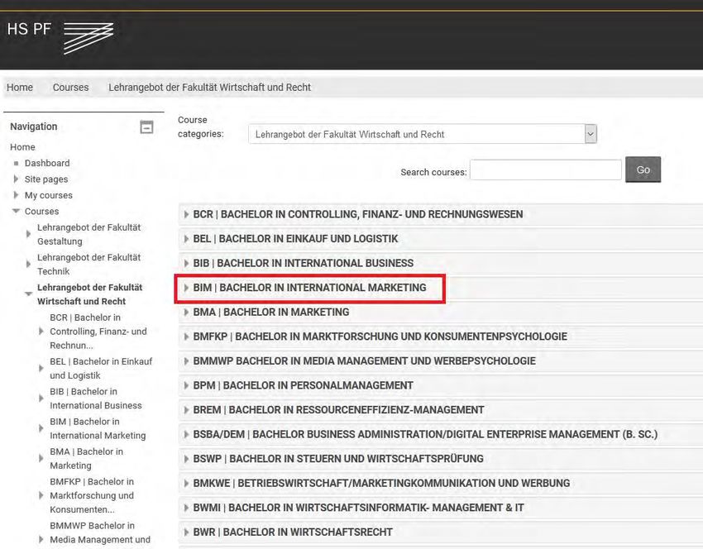Open category BSWP | STEUERN UND WIRTSCHAFTSPRÜFUNG

(338, 459)
